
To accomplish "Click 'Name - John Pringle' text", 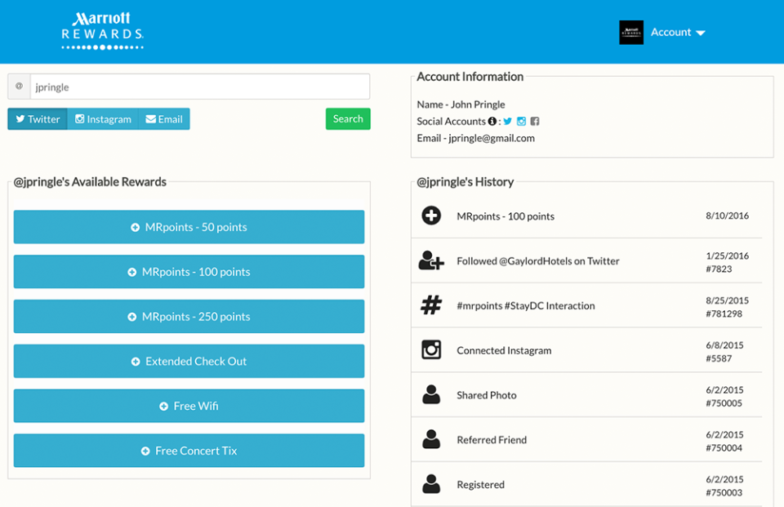I will click(x=461, y=105).
